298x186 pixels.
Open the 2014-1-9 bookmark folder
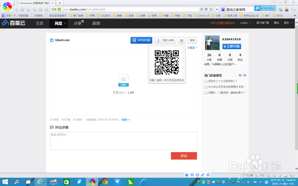[201, 15]
